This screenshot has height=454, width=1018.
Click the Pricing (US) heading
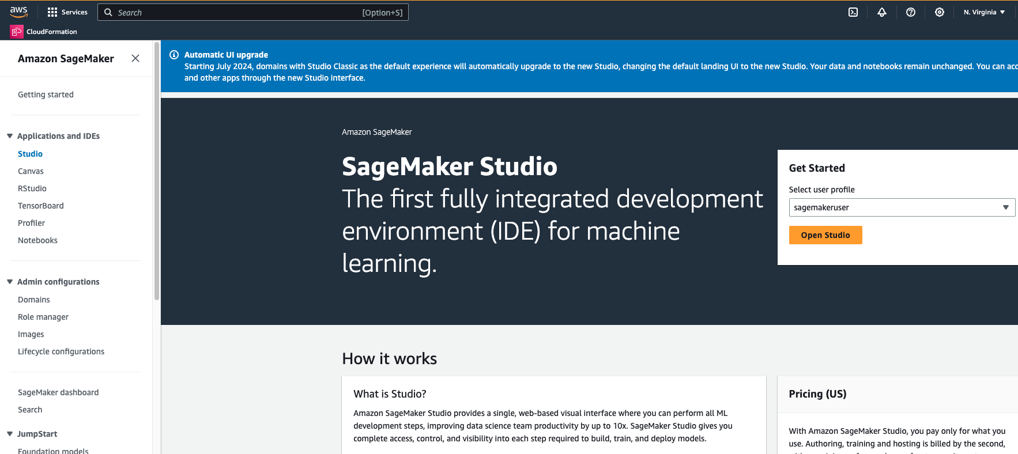pos(817,394)
